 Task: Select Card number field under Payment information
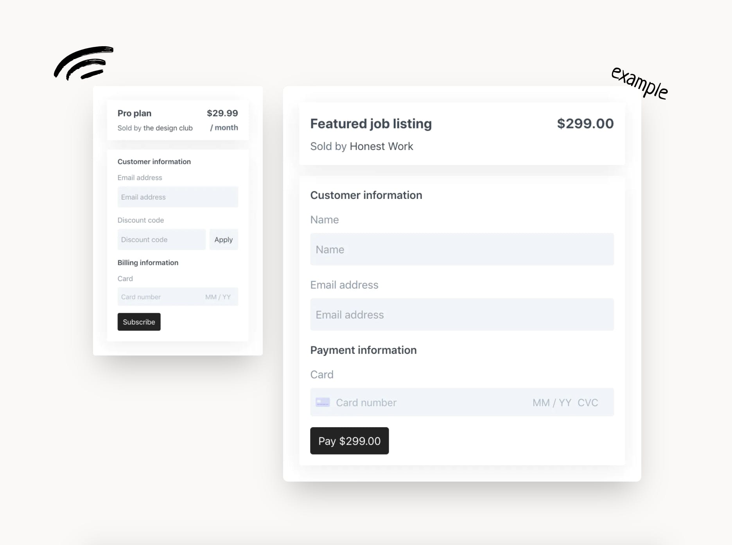tap(422, 402)
